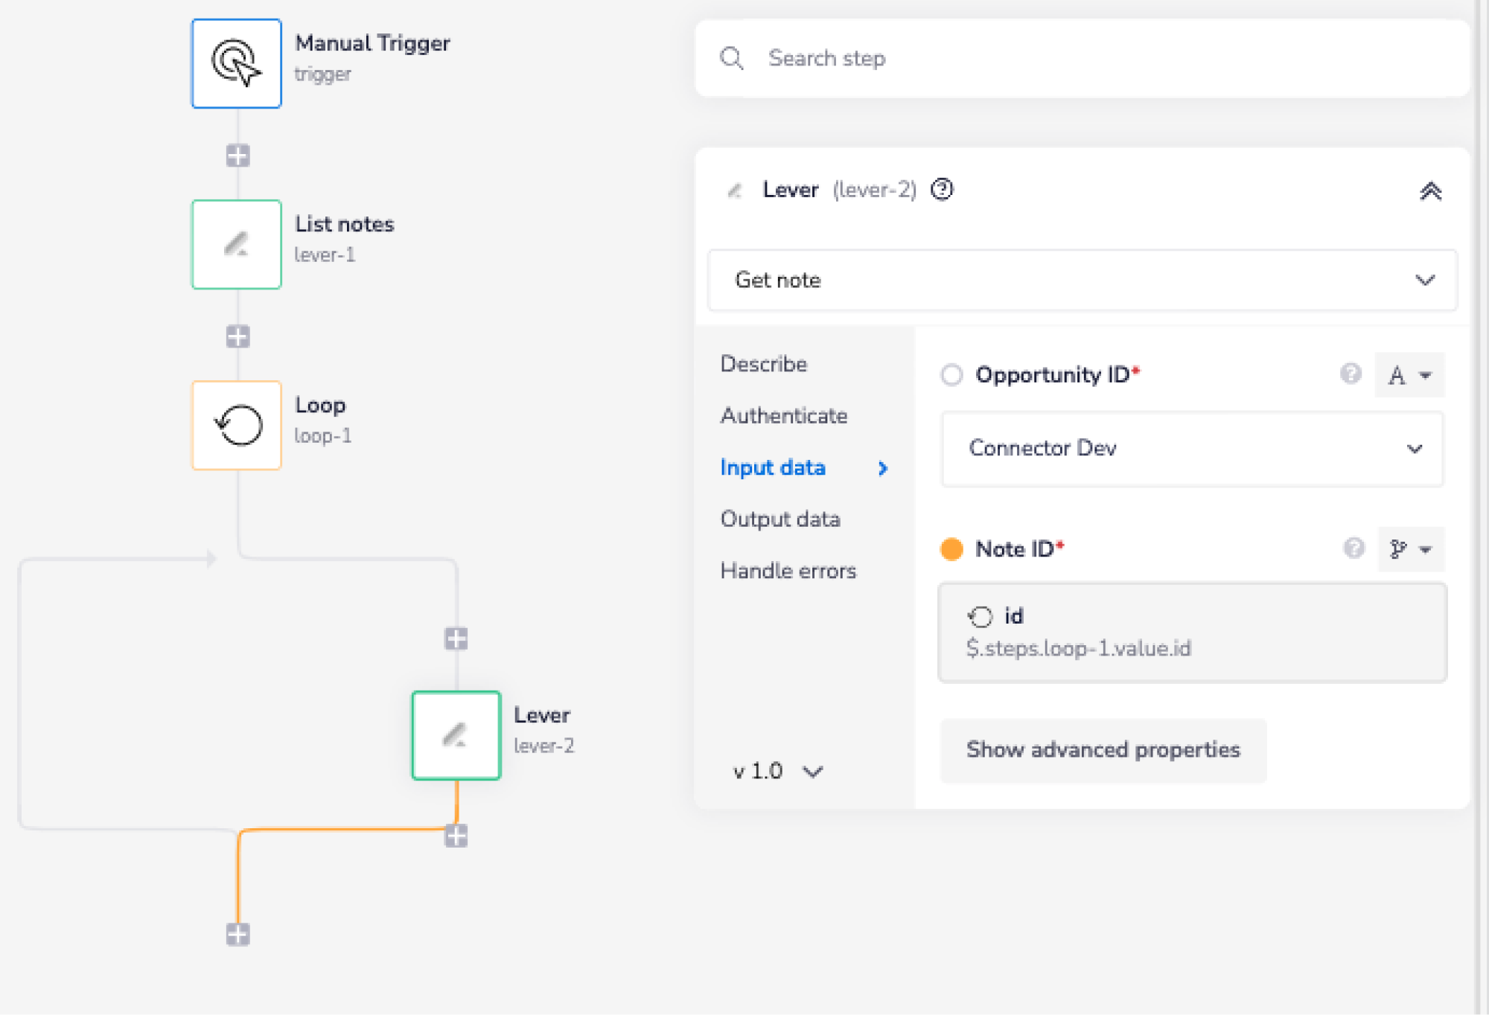The height and width of the screenshot is (1015, 1489).
Task: Add step inside loop above Lever
Action: (x=456, y=638)
